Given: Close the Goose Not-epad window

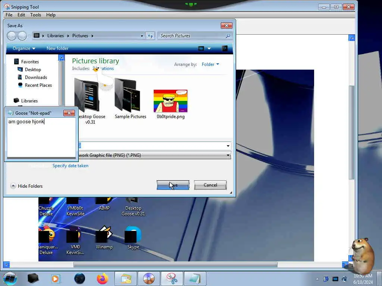Looking at the screenshot, I should 69,113.
